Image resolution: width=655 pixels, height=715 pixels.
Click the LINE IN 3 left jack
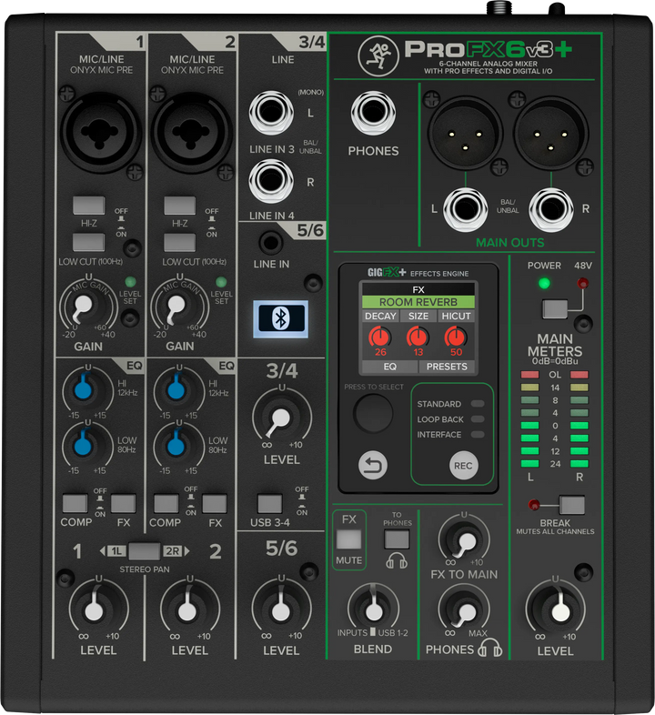point(271,113)
